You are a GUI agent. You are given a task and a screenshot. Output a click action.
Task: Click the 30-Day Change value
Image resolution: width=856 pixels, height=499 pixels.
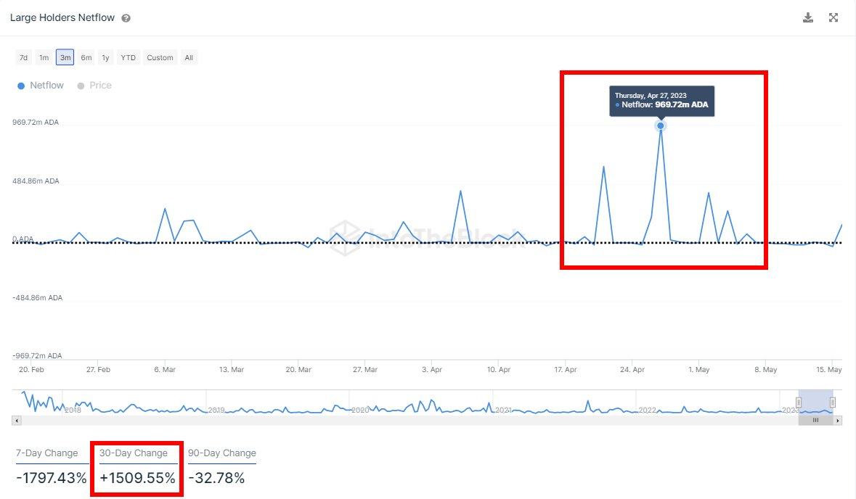coord(137,478)
